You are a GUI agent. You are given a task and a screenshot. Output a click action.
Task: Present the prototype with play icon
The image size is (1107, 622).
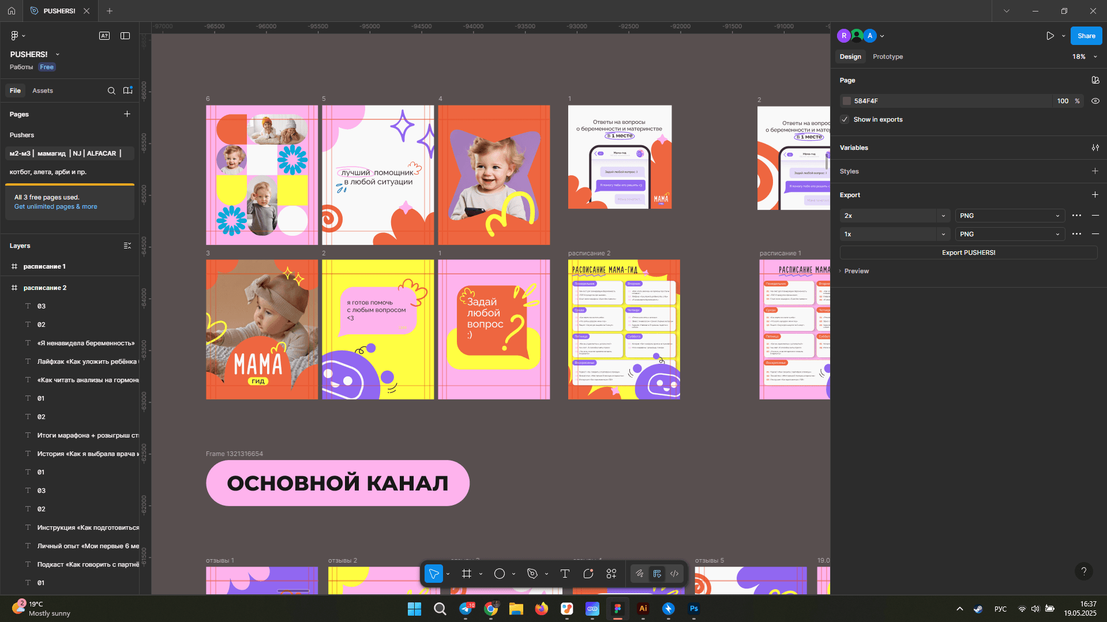(x=1050, y=36)
